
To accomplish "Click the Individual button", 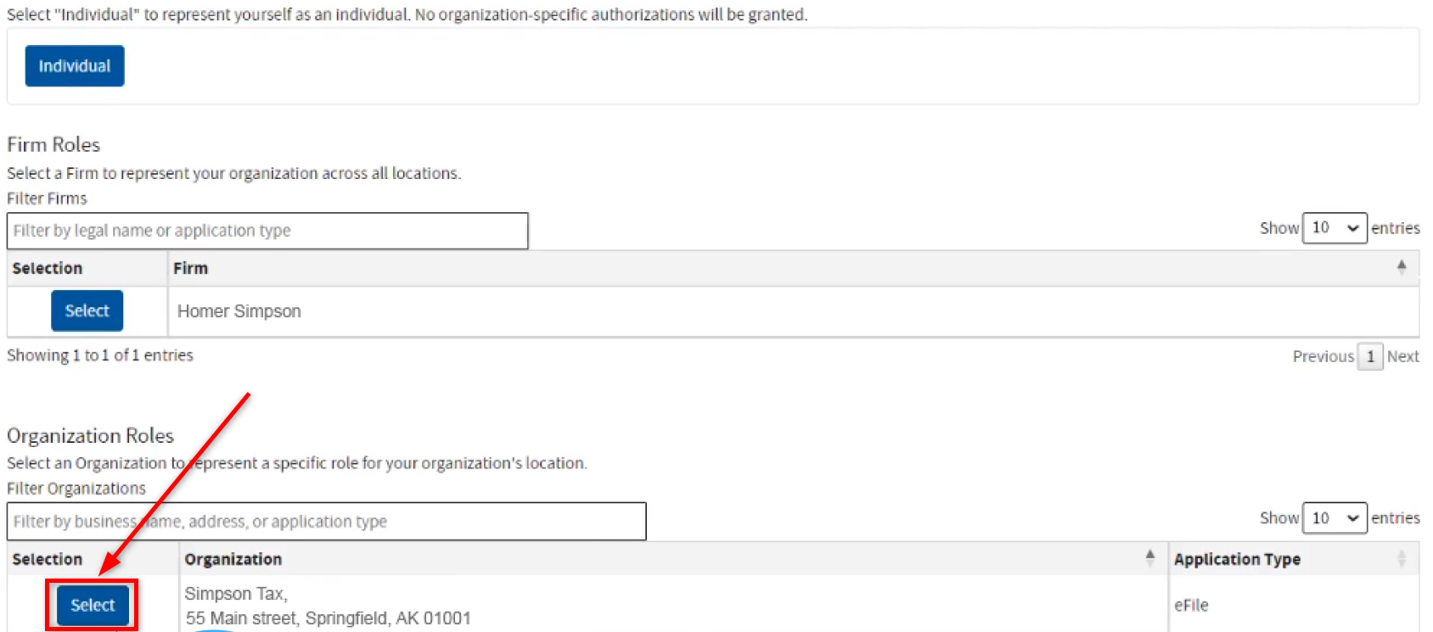I will tap(75, 66).
